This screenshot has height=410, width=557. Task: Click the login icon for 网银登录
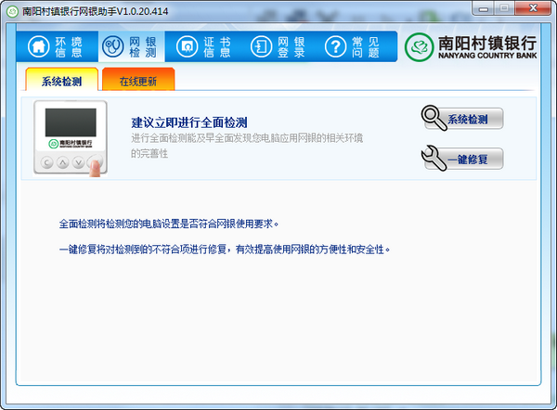click(261, 47)
